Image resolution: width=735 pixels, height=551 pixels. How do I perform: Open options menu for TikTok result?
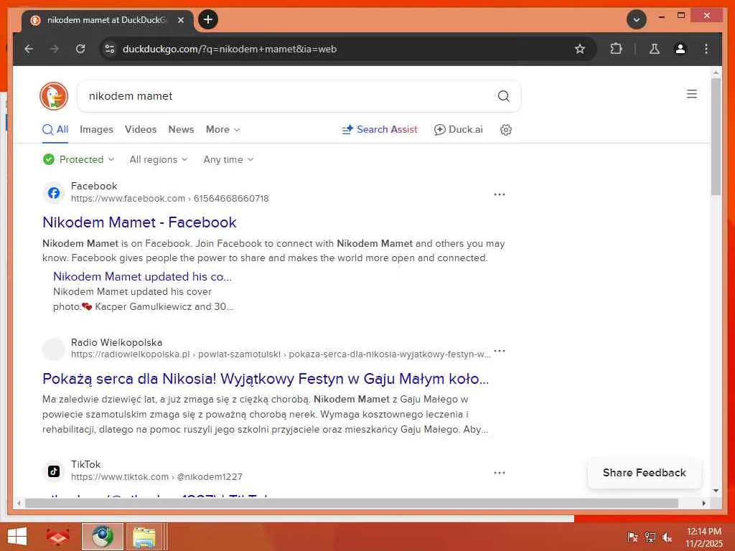(500, 472)
